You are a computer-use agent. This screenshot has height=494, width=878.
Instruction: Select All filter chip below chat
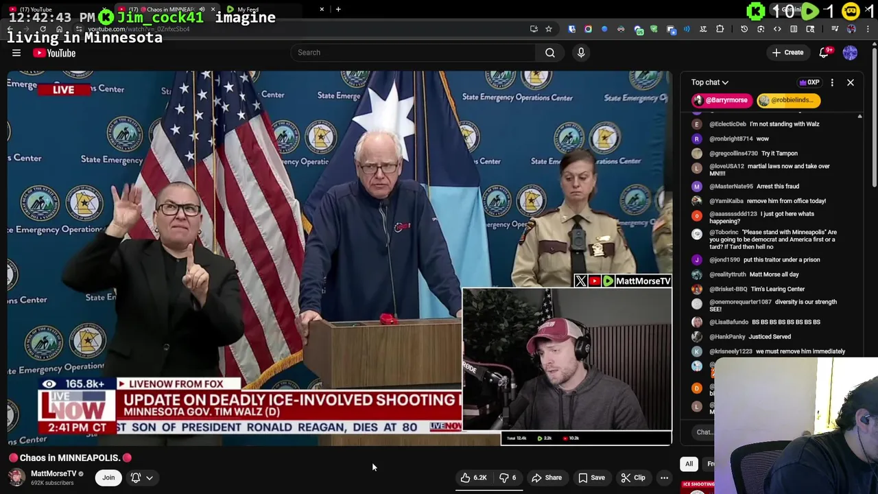[x=689, y=464]
